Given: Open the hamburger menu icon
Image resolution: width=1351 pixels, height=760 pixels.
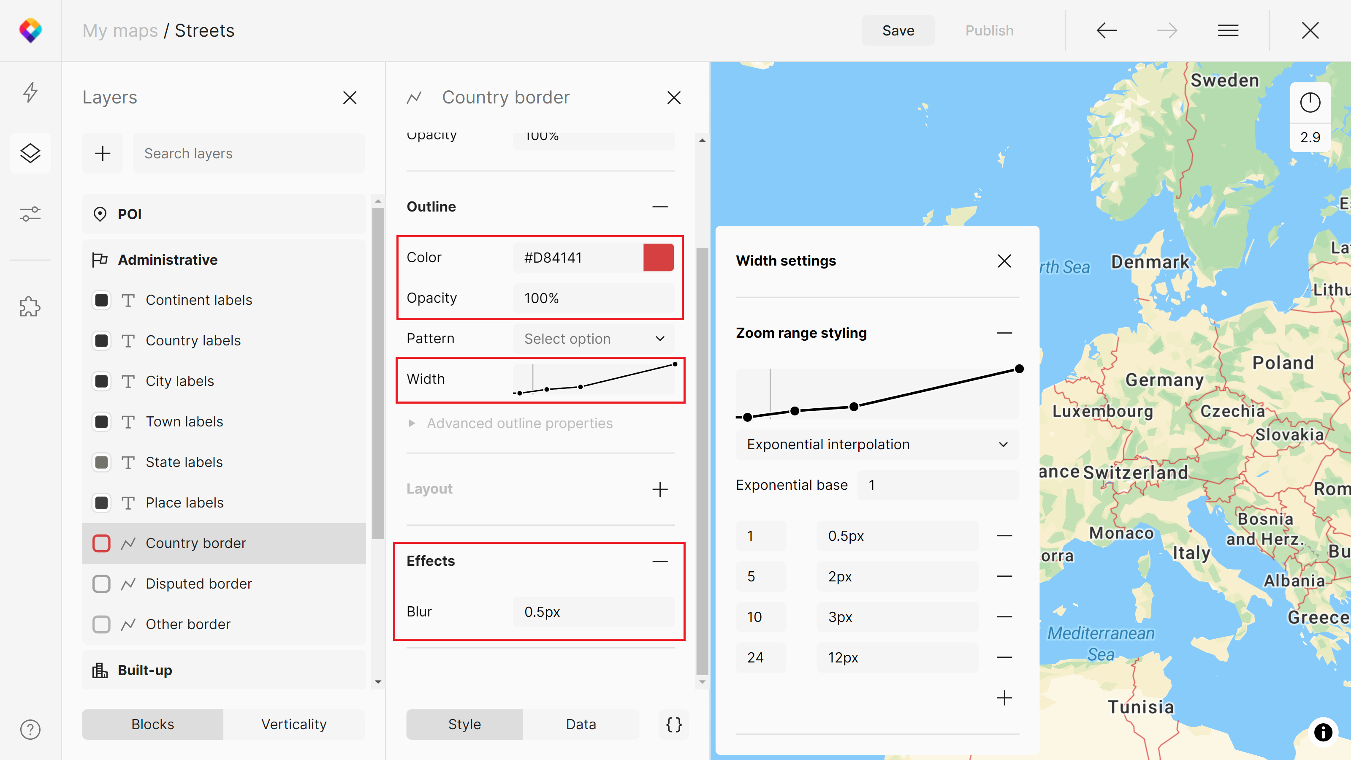Looking at the screenshot, I should (1228, 30).
